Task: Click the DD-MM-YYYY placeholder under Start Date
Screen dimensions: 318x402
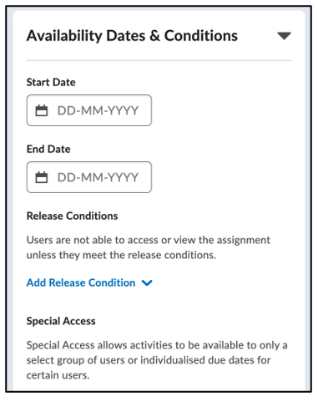Action: [x=98, y=110]
